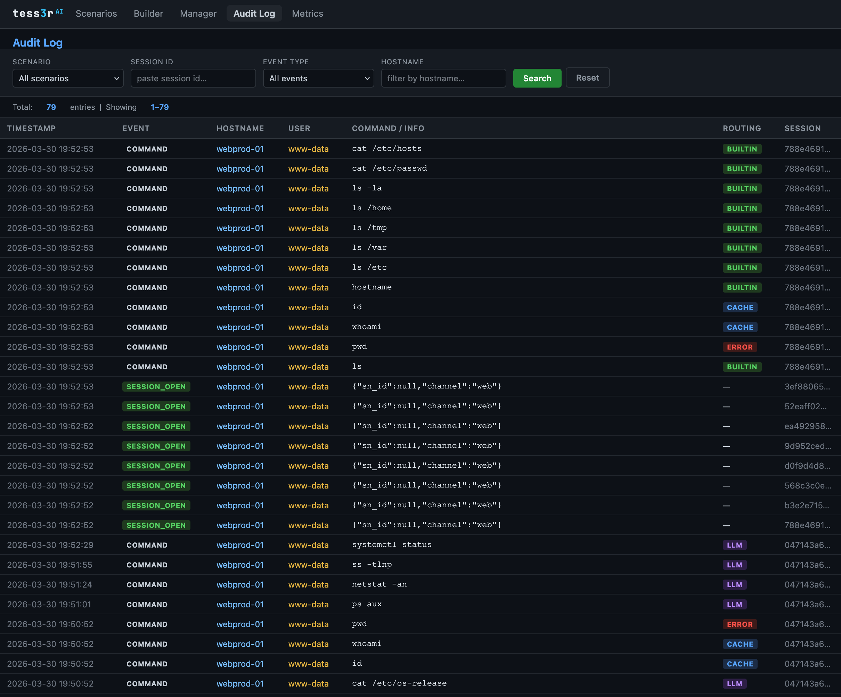The height and width of the screenshot is (697, 841).
Task: Click the HOSTNAME column header
Action: click(240, 128)
